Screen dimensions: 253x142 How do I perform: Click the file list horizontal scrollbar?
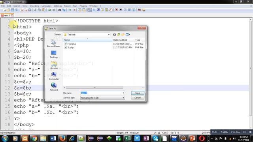tap(94, 88)
